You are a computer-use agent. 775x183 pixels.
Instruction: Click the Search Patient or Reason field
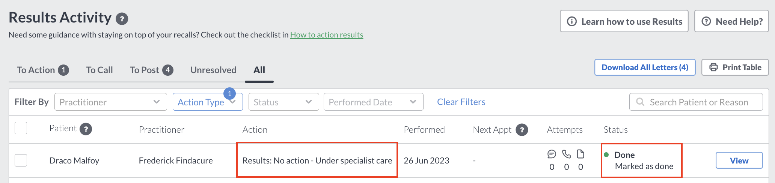click(x=696, y=102)
